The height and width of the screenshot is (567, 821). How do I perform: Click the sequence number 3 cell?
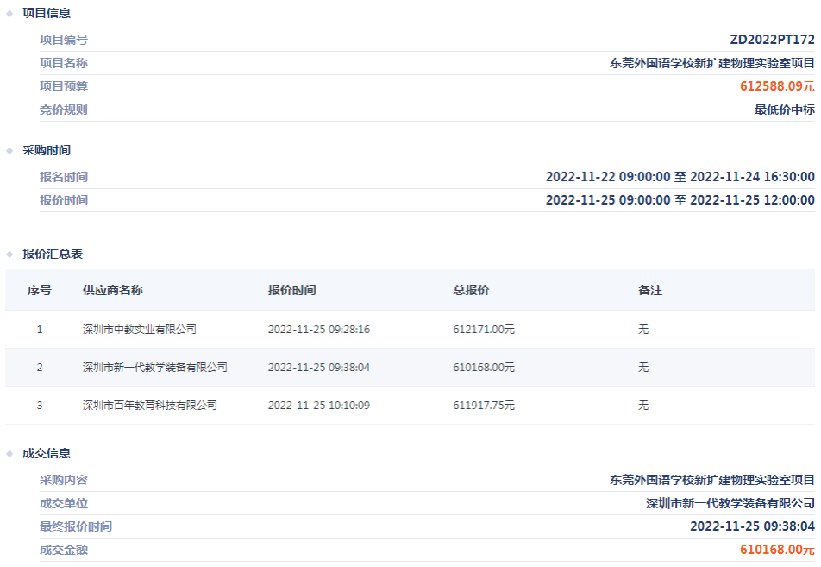40,405
